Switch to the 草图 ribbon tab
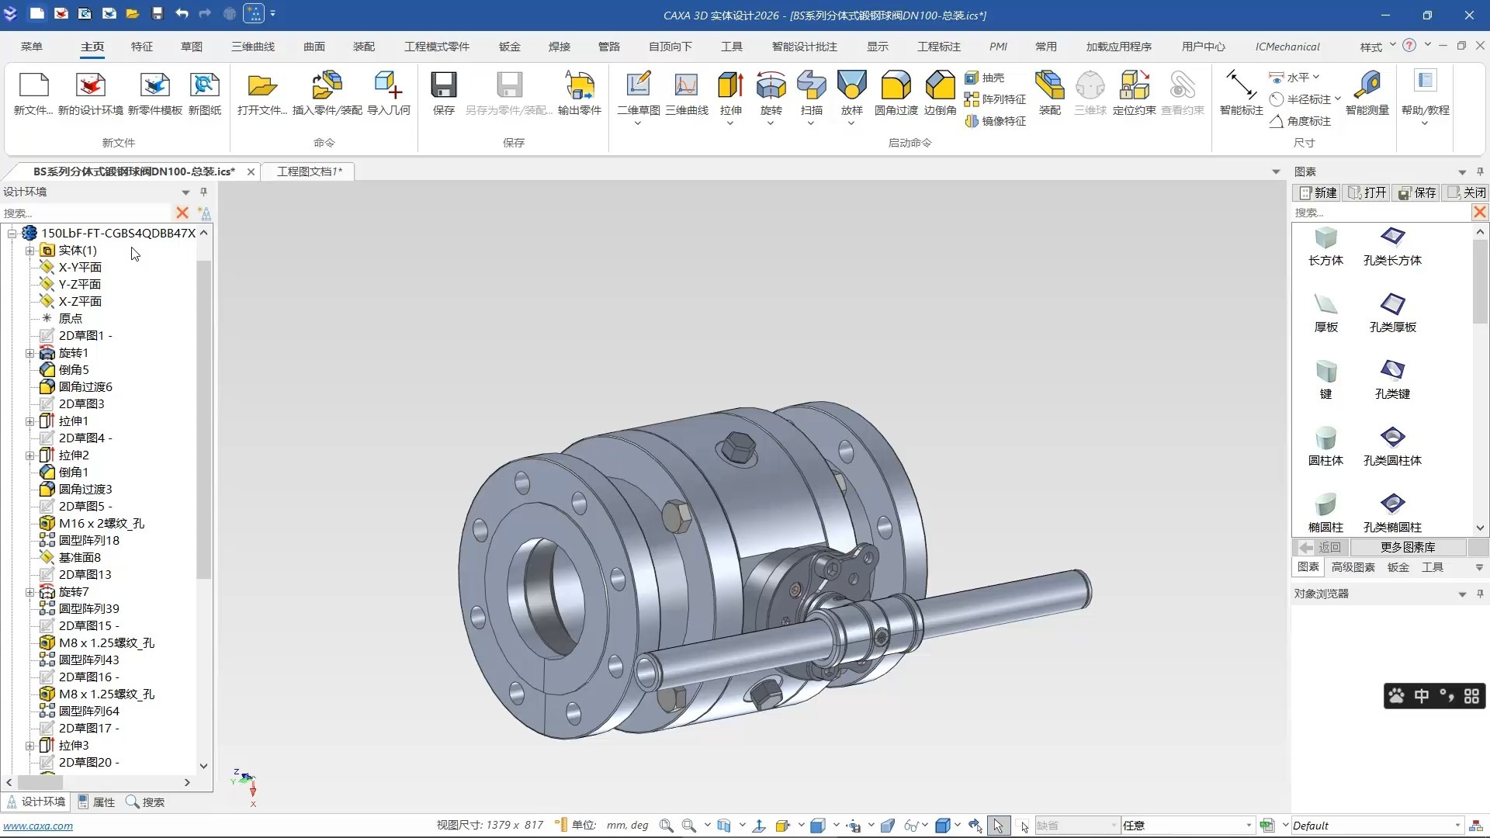 [x=191, y=47]
